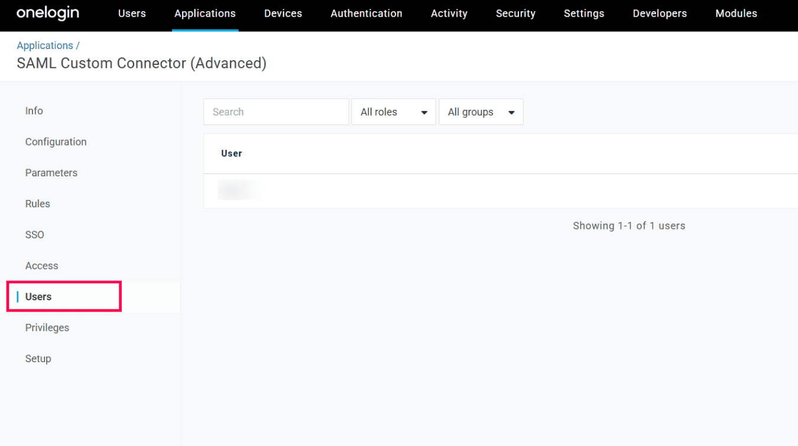Open the Devices navigation menu

tap(283, 13)
